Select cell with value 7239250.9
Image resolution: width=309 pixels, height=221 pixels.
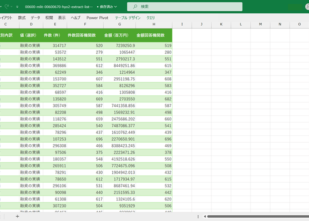click(120, 46)
